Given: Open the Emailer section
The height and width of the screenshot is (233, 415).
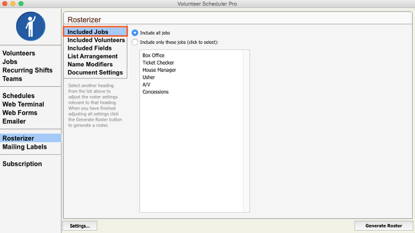Looking at the screenshot, I should (x=15, y=121).
